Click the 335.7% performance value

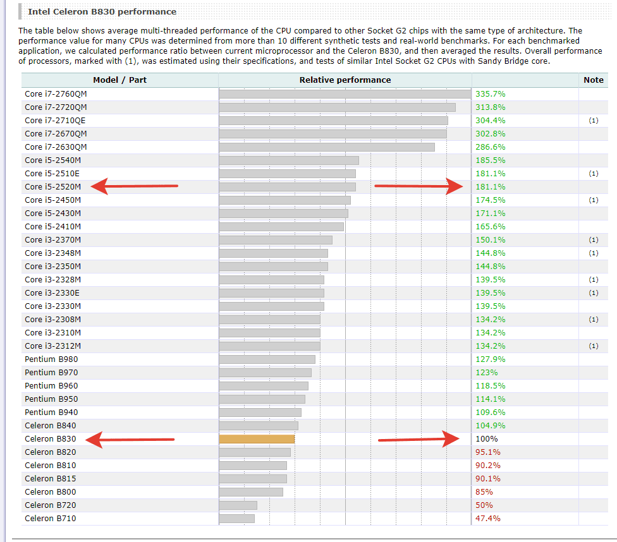click(x=491, y=94)
